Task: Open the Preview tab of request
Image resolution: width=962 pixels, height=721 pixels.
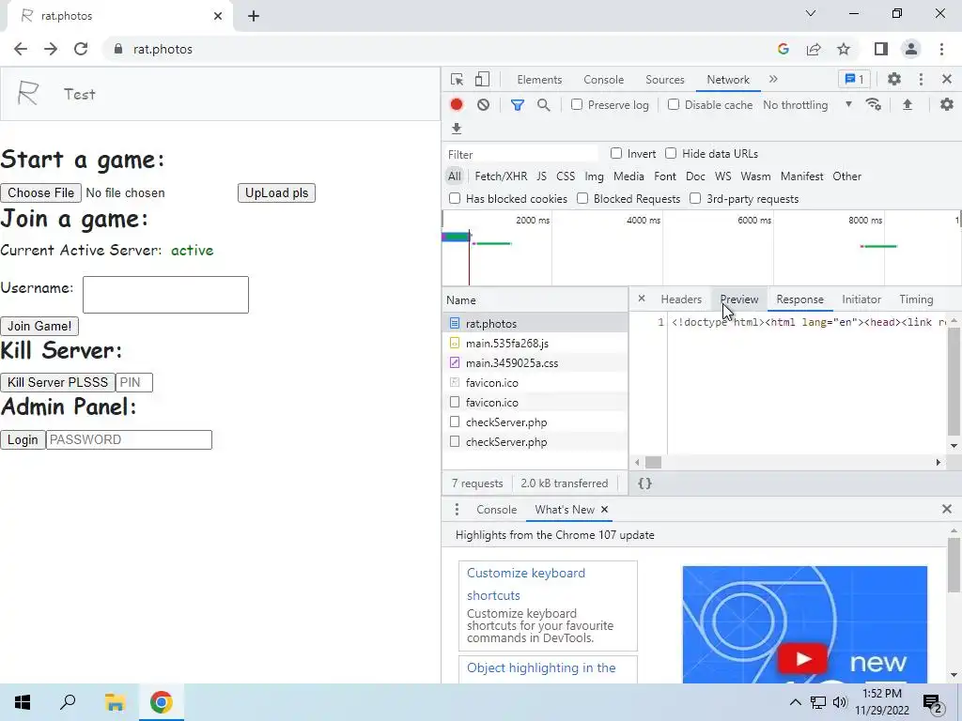Action: click(739, 299)
